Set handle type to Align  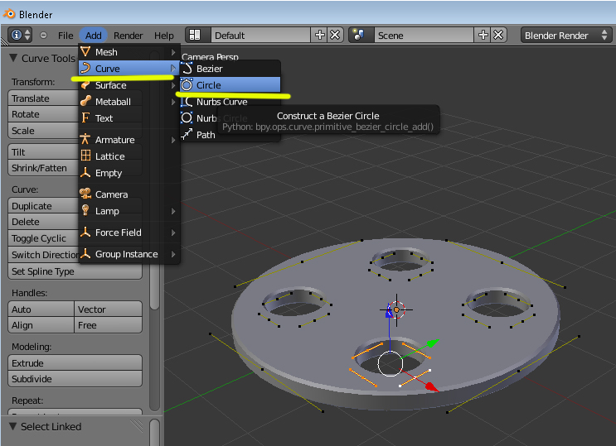click(x=41, y=325)
